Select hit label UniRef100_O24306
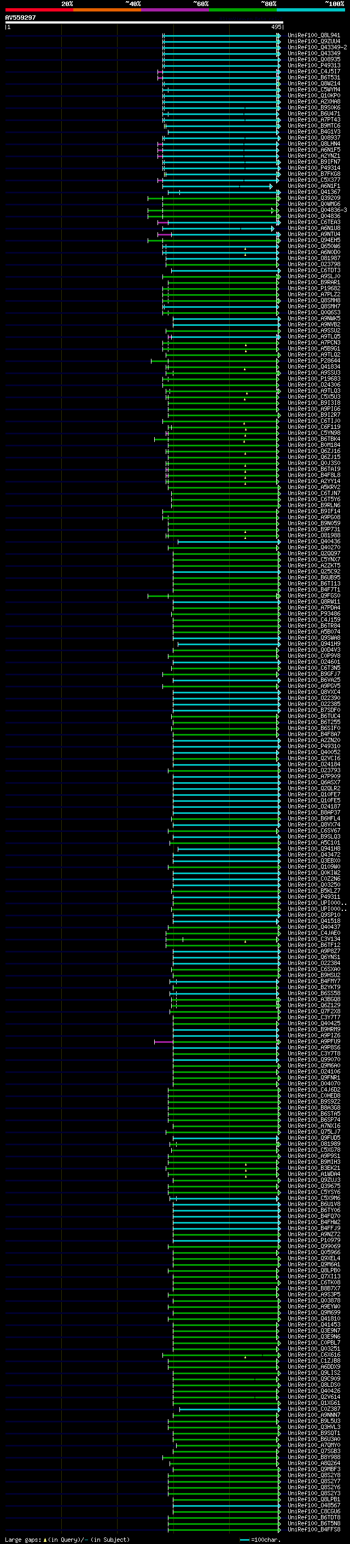The image size is (350, 1544). 314,386
